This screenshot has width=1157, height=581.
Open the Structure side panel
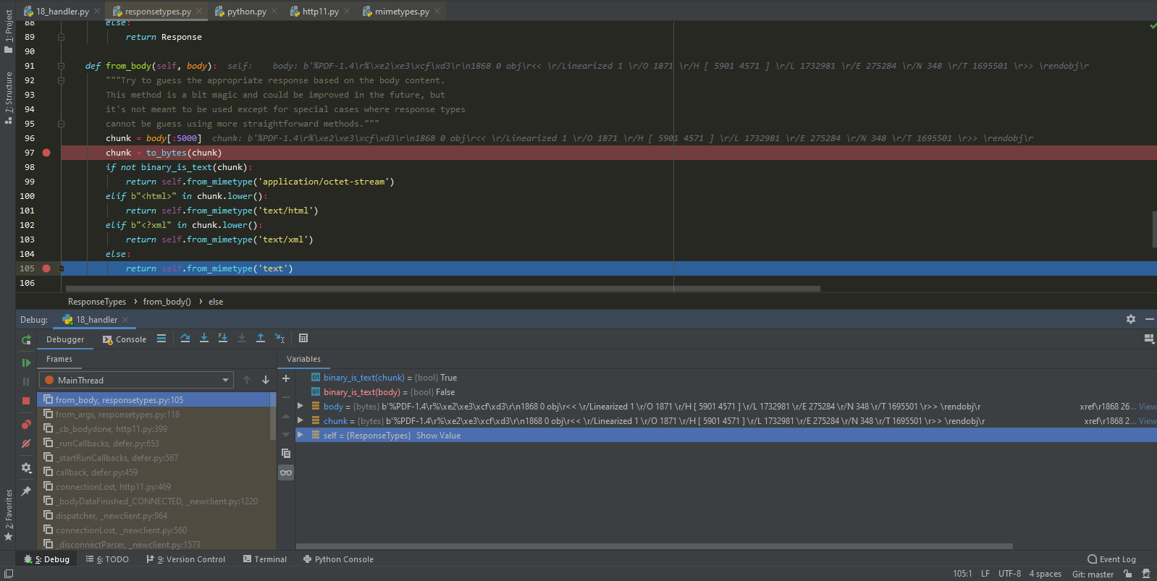(x=8, y=98)
